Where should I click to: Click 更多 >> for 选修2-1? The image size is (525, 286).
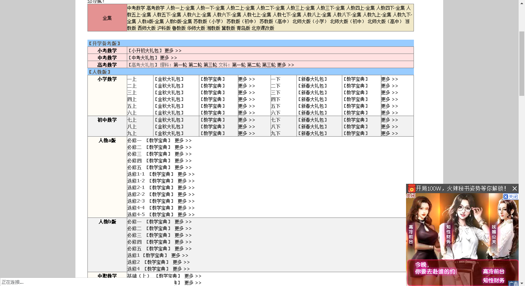point(186,188)
